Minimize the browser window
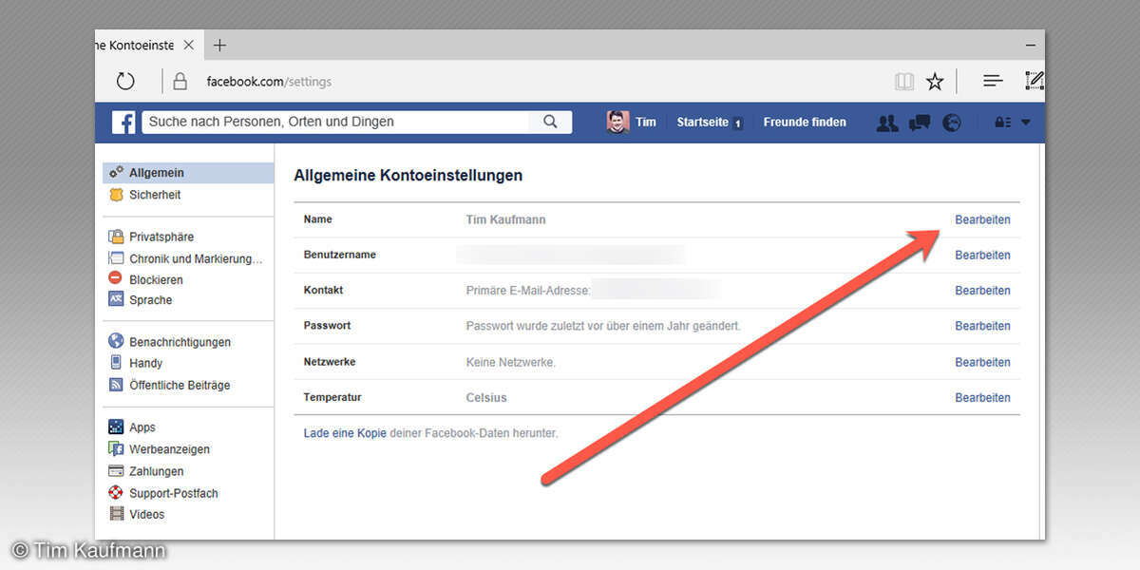The width and height of the screenshot is (1140, 570). 1032,45
